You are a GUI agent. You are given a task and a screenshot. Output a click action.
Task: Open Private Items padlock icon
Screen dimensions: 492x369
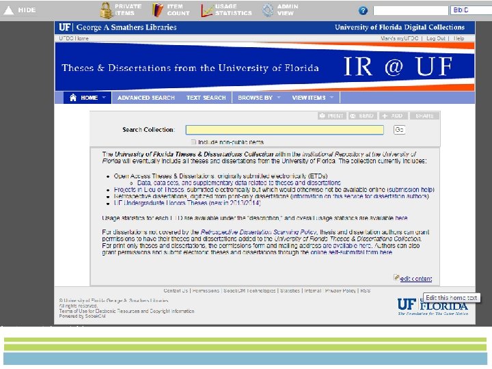(x=107, y=10)
